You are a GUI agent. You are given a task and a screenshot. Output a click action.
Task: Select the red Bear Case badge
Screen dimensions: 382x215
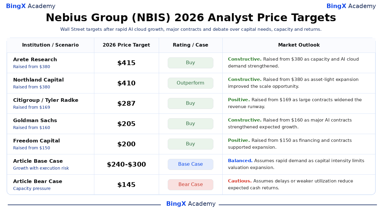[x=190, y=185]
